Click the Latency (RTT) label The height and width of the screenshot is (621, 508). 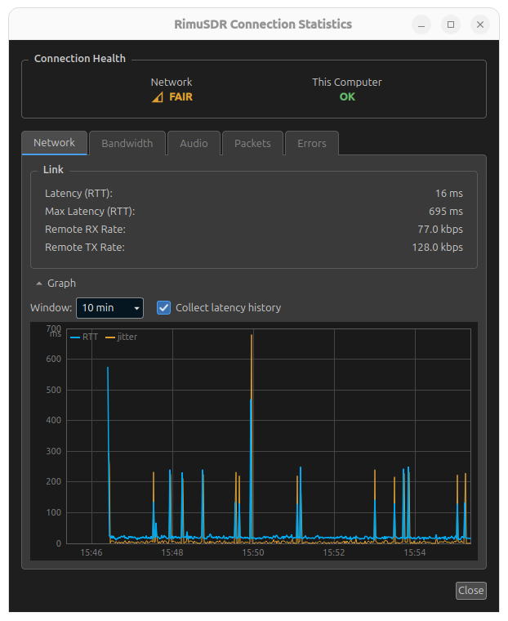coord(78,194)
